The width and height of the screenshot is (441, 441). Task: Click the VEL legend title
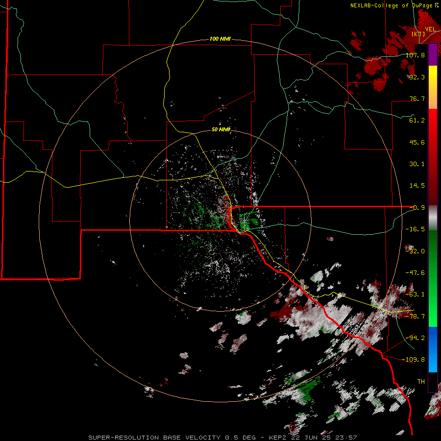coord(430,29)
